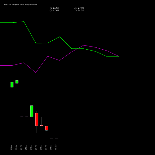Select the tall green candle for 19 Feb
The width and height of the screenshot is (155, 155).
coord(32,111)
